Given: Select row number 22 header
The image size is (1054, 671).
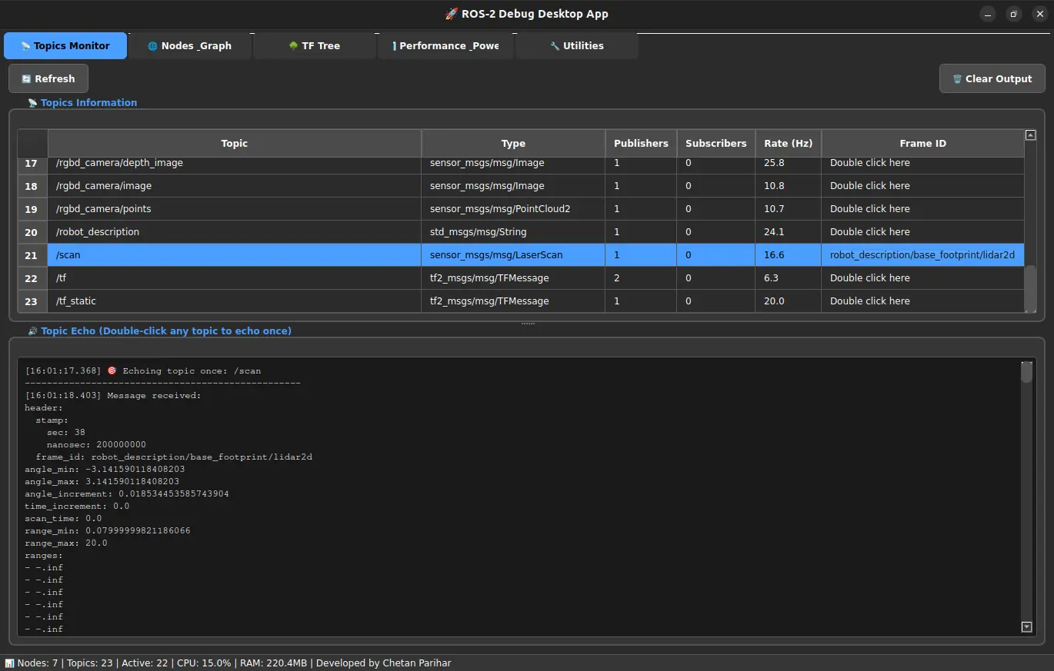Looking at the screenshot, I should tap(32, 278).
